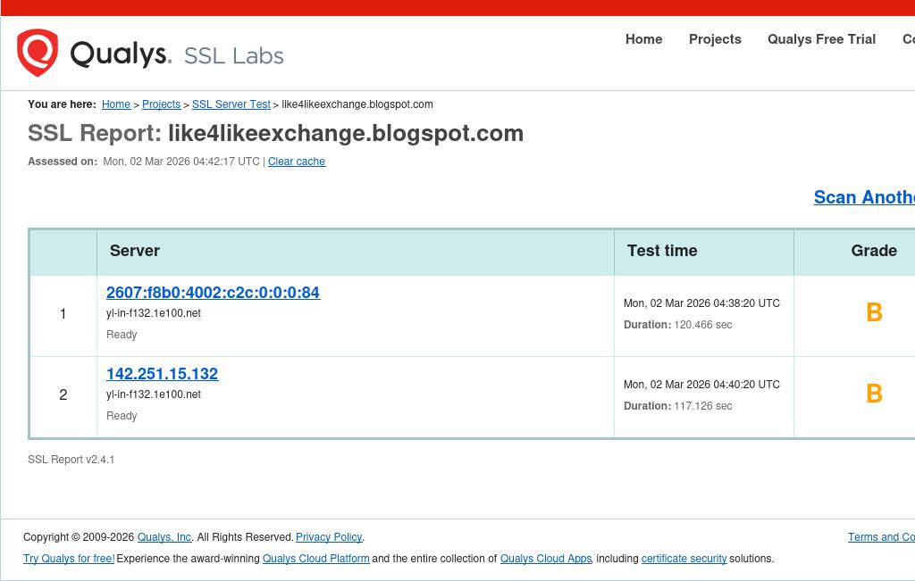Click the certificate security link
This screenshot has width=915, height=581.
(684, 559)
